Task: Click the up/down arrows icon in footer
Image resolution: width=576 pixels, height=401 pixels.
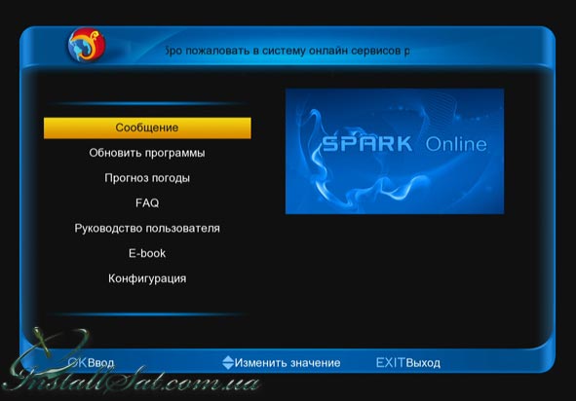Action: click(228, 362)
